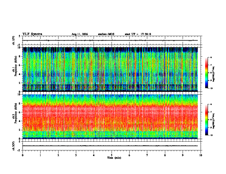
Task: Click the upper PSD color bar
Action: coord(206,73)
